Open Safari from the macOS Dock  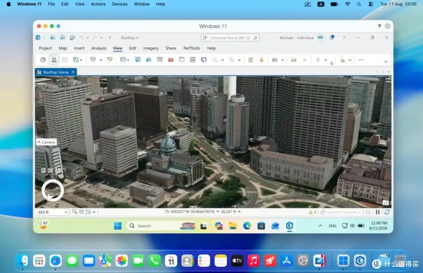(56, 260)
